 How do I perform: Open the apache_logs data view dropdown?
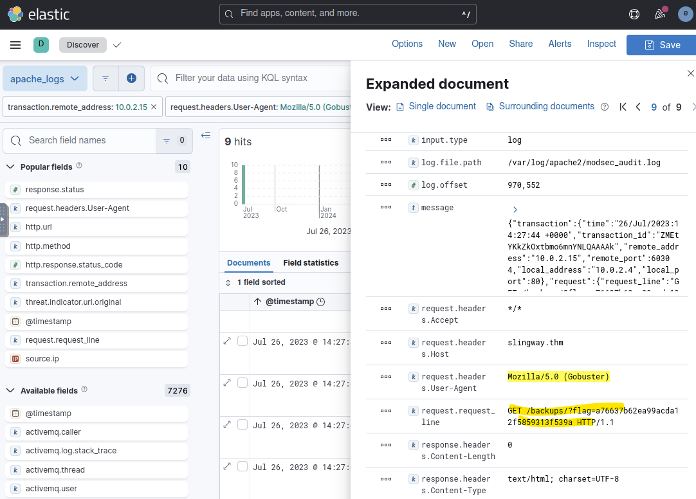(x=44, y=78)
